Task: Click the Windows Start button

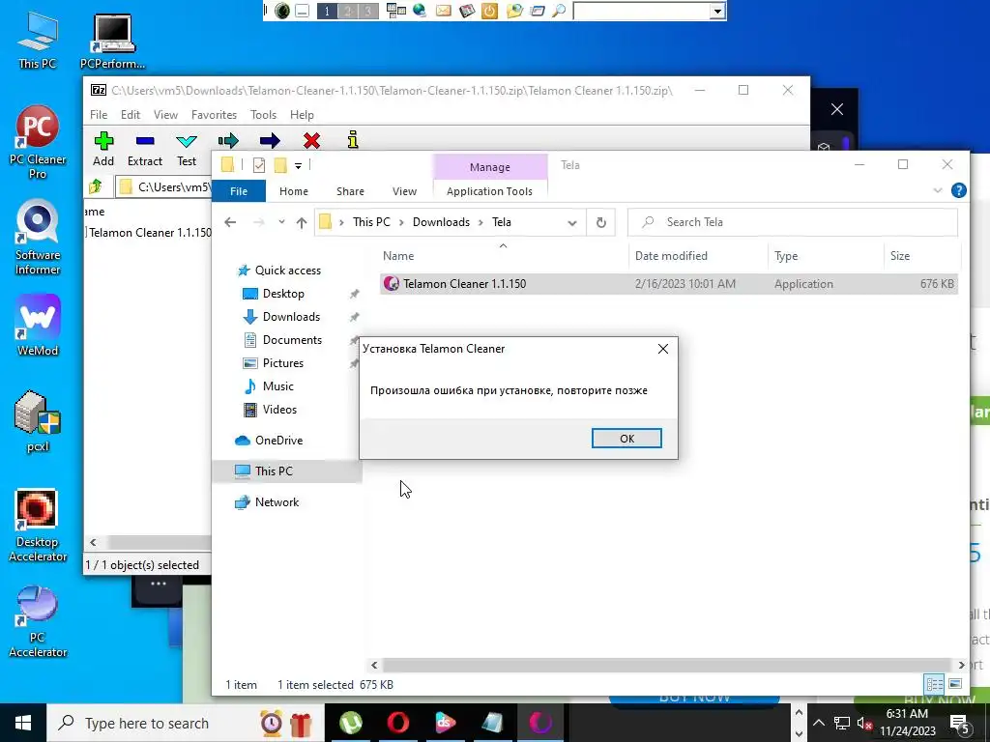Action: pyautogui.click(x=23, y=723)
